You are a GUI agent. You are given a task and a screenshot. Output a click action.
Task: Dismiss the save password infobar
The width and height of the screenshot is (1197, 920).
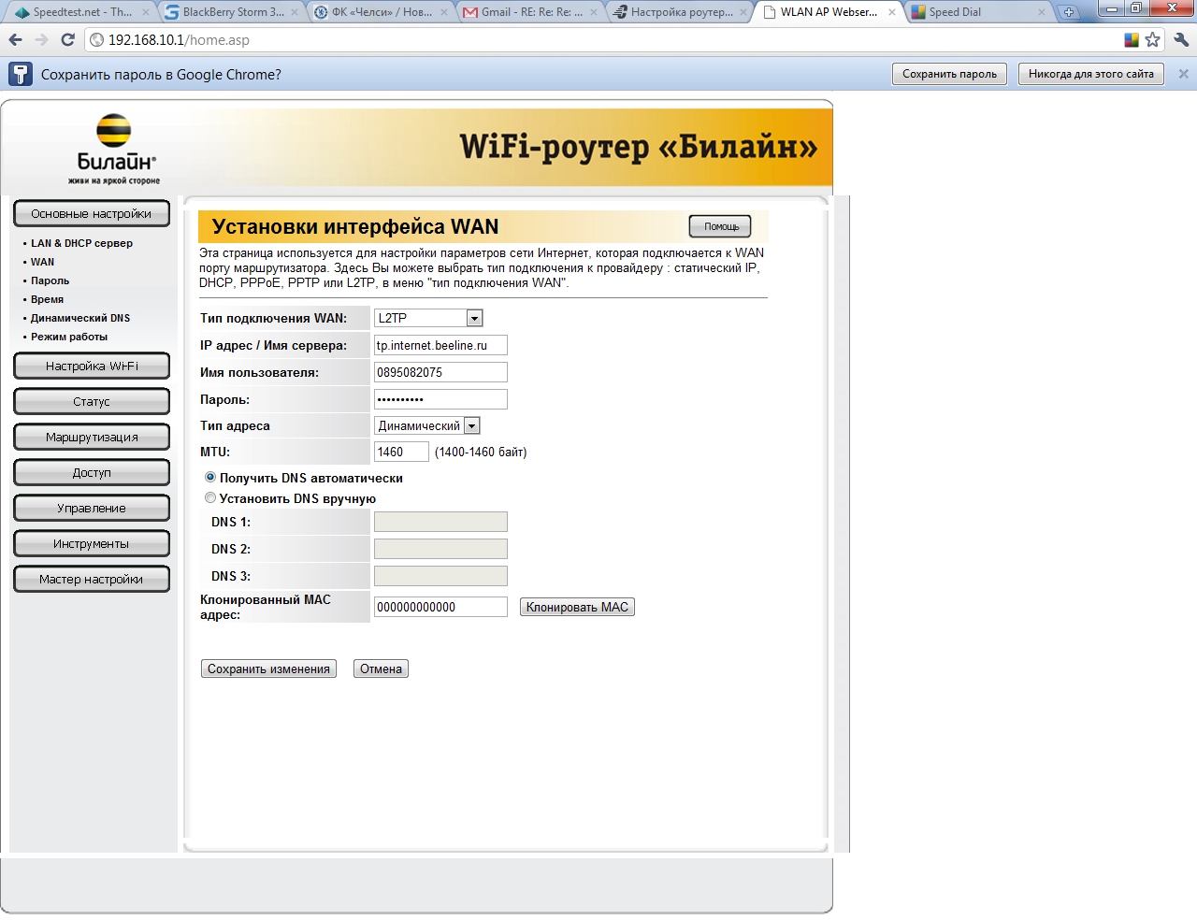1183,74
